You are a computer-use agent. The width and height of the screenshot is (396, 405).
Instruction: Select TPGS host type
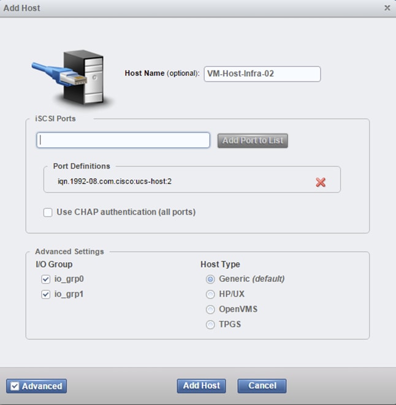[210, 324]
